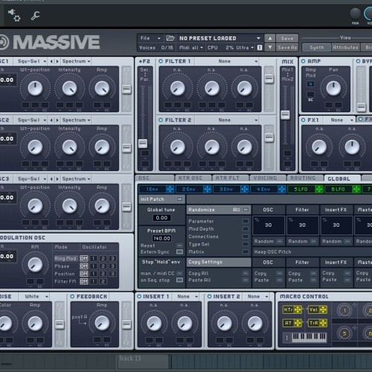
Task: Click the Global tune value field
Action: [161, 218]
